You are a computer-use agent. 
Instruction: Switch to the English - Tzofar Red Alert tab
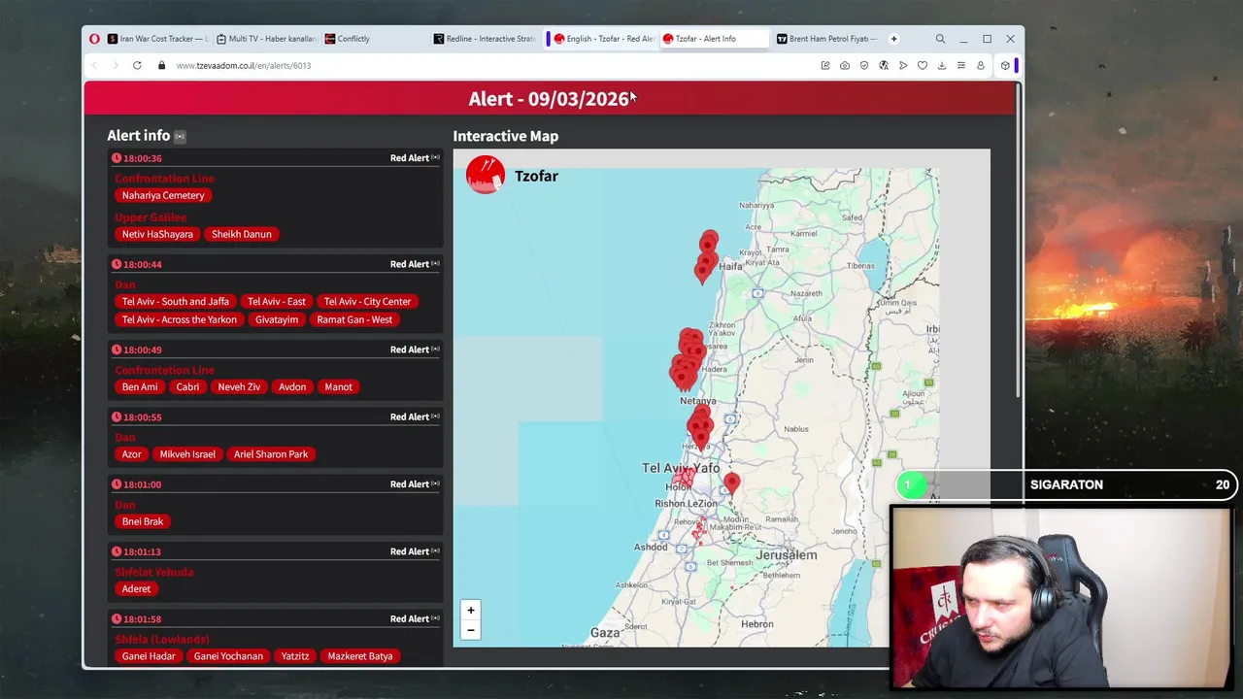click(603, 39)
